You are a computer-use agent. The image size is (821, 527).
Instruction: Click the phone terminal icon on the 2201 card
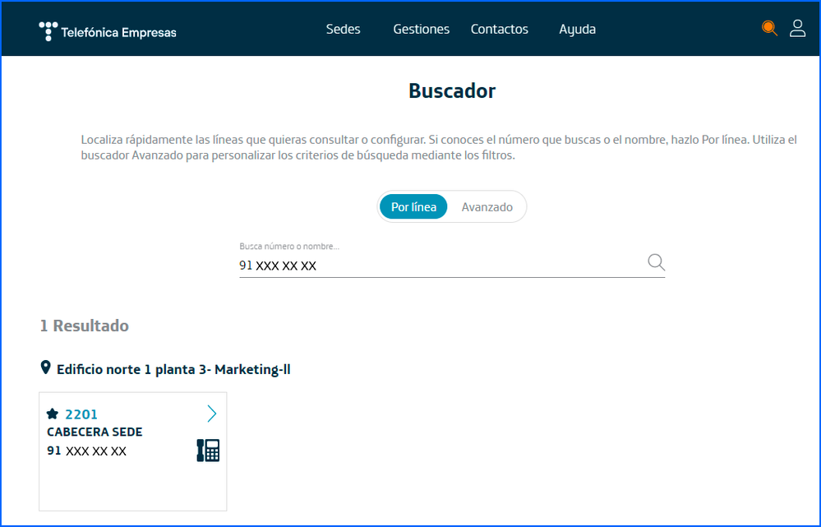coord(207,450)
